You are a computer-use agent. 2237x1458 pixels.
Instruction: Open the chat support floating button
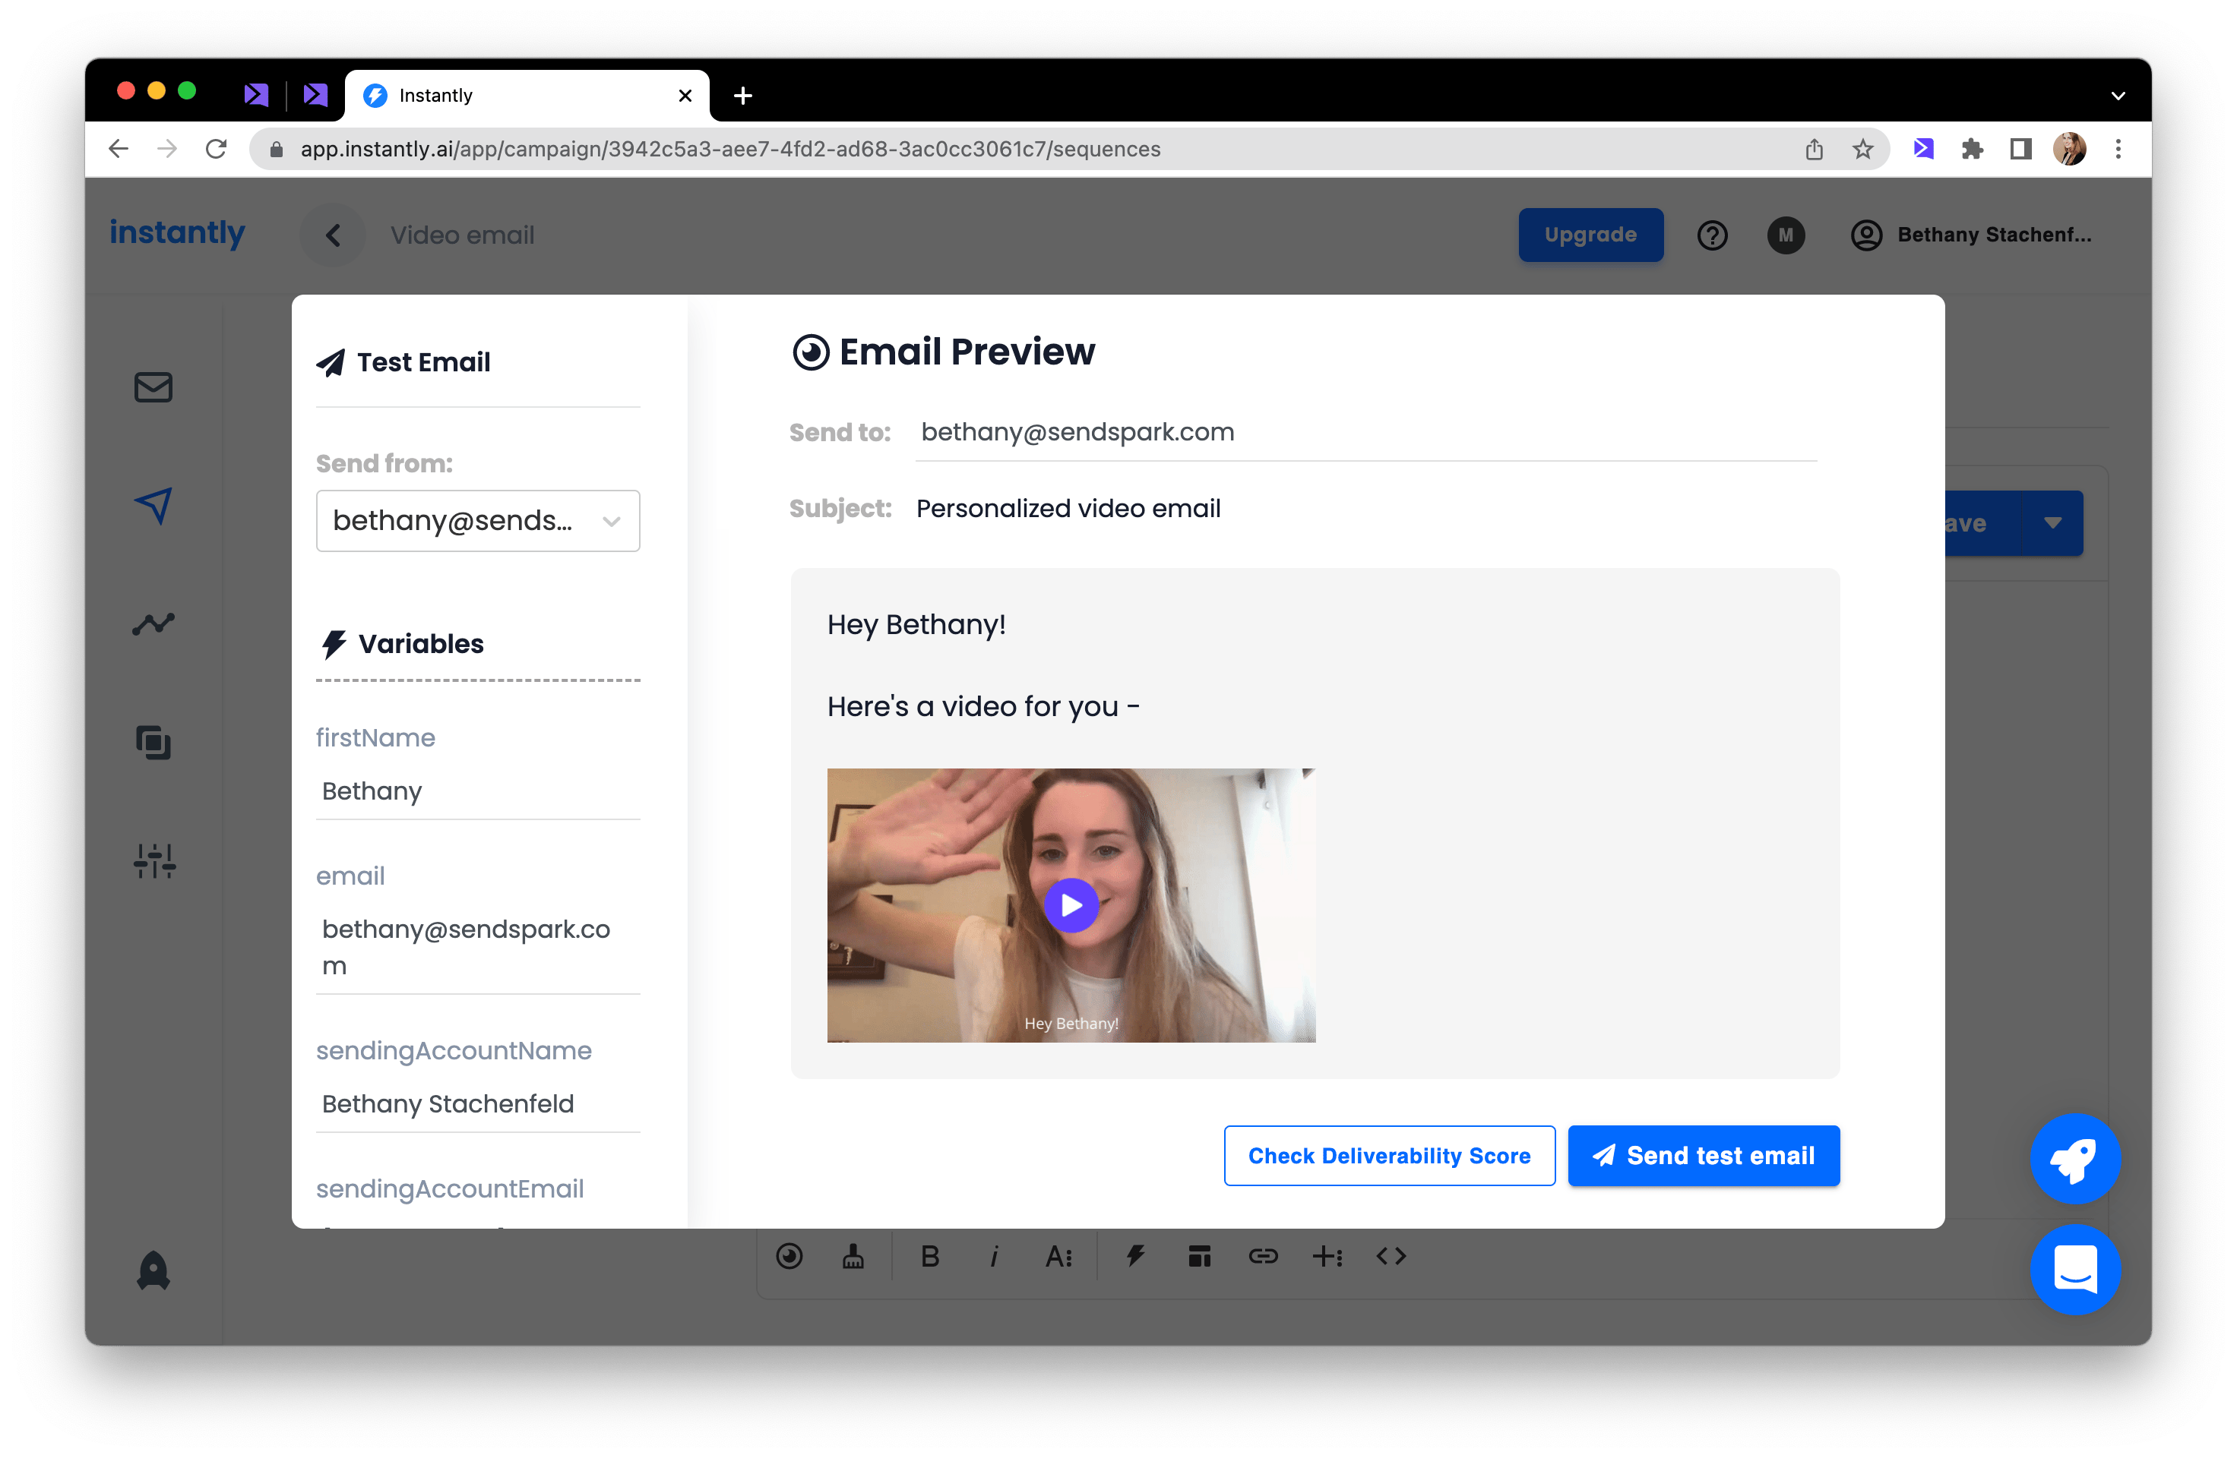[x=2074, y=1270]
